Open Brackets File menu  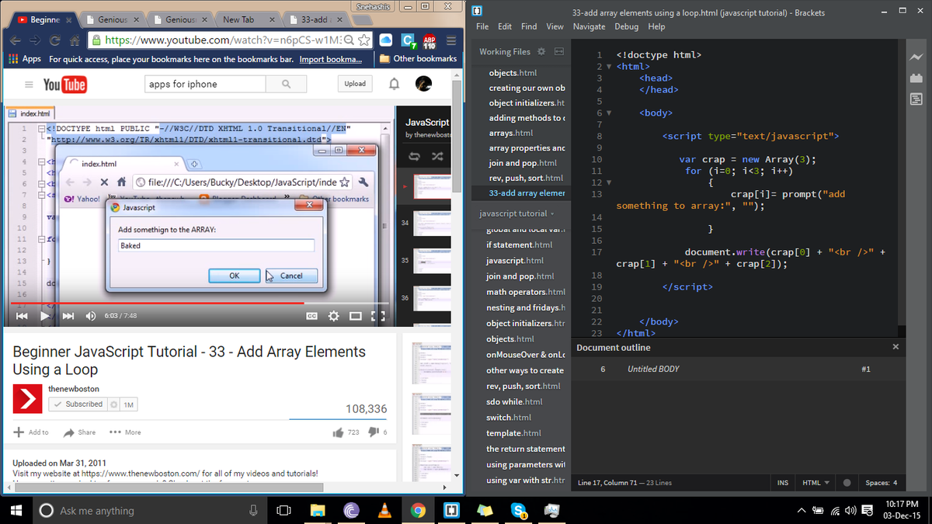click(482, 26)
